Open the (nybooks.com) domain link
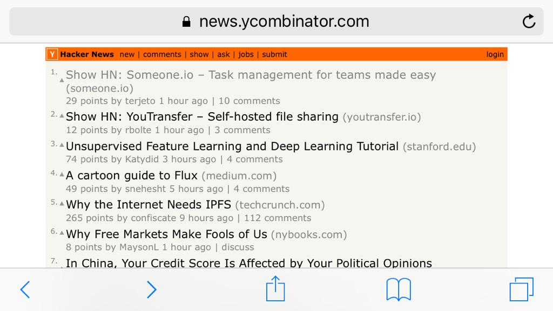 (x=309, y=234)
